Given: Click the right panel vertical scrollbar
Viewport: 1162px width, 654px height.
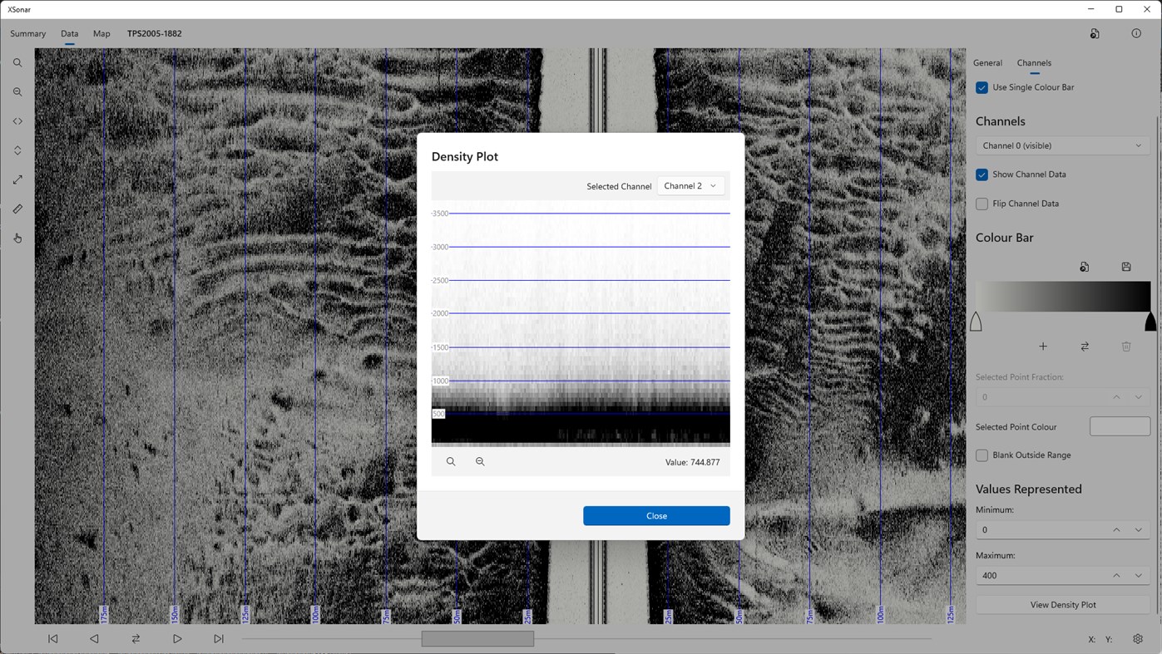Looking at the screenshot, I should (1158, 364).
